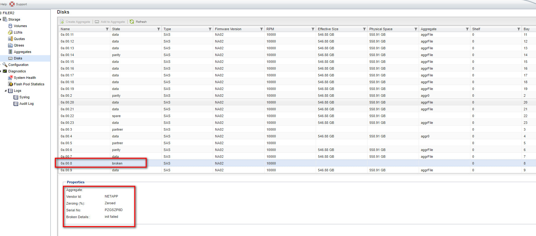536x236 pixels.
Task: Open the Audit Log entry
Action: [26, 104]
